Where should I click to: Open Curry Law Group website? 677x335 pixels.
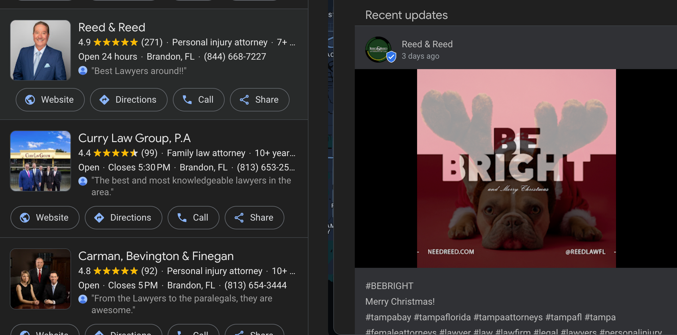pos(45,218)
